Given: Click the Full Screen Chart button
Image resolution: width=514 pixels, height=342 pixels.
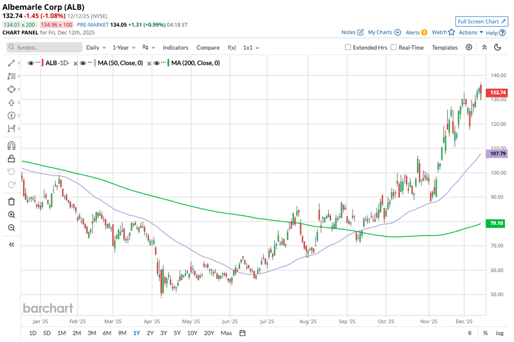Looking at the screenshot, I should [482, 21].
